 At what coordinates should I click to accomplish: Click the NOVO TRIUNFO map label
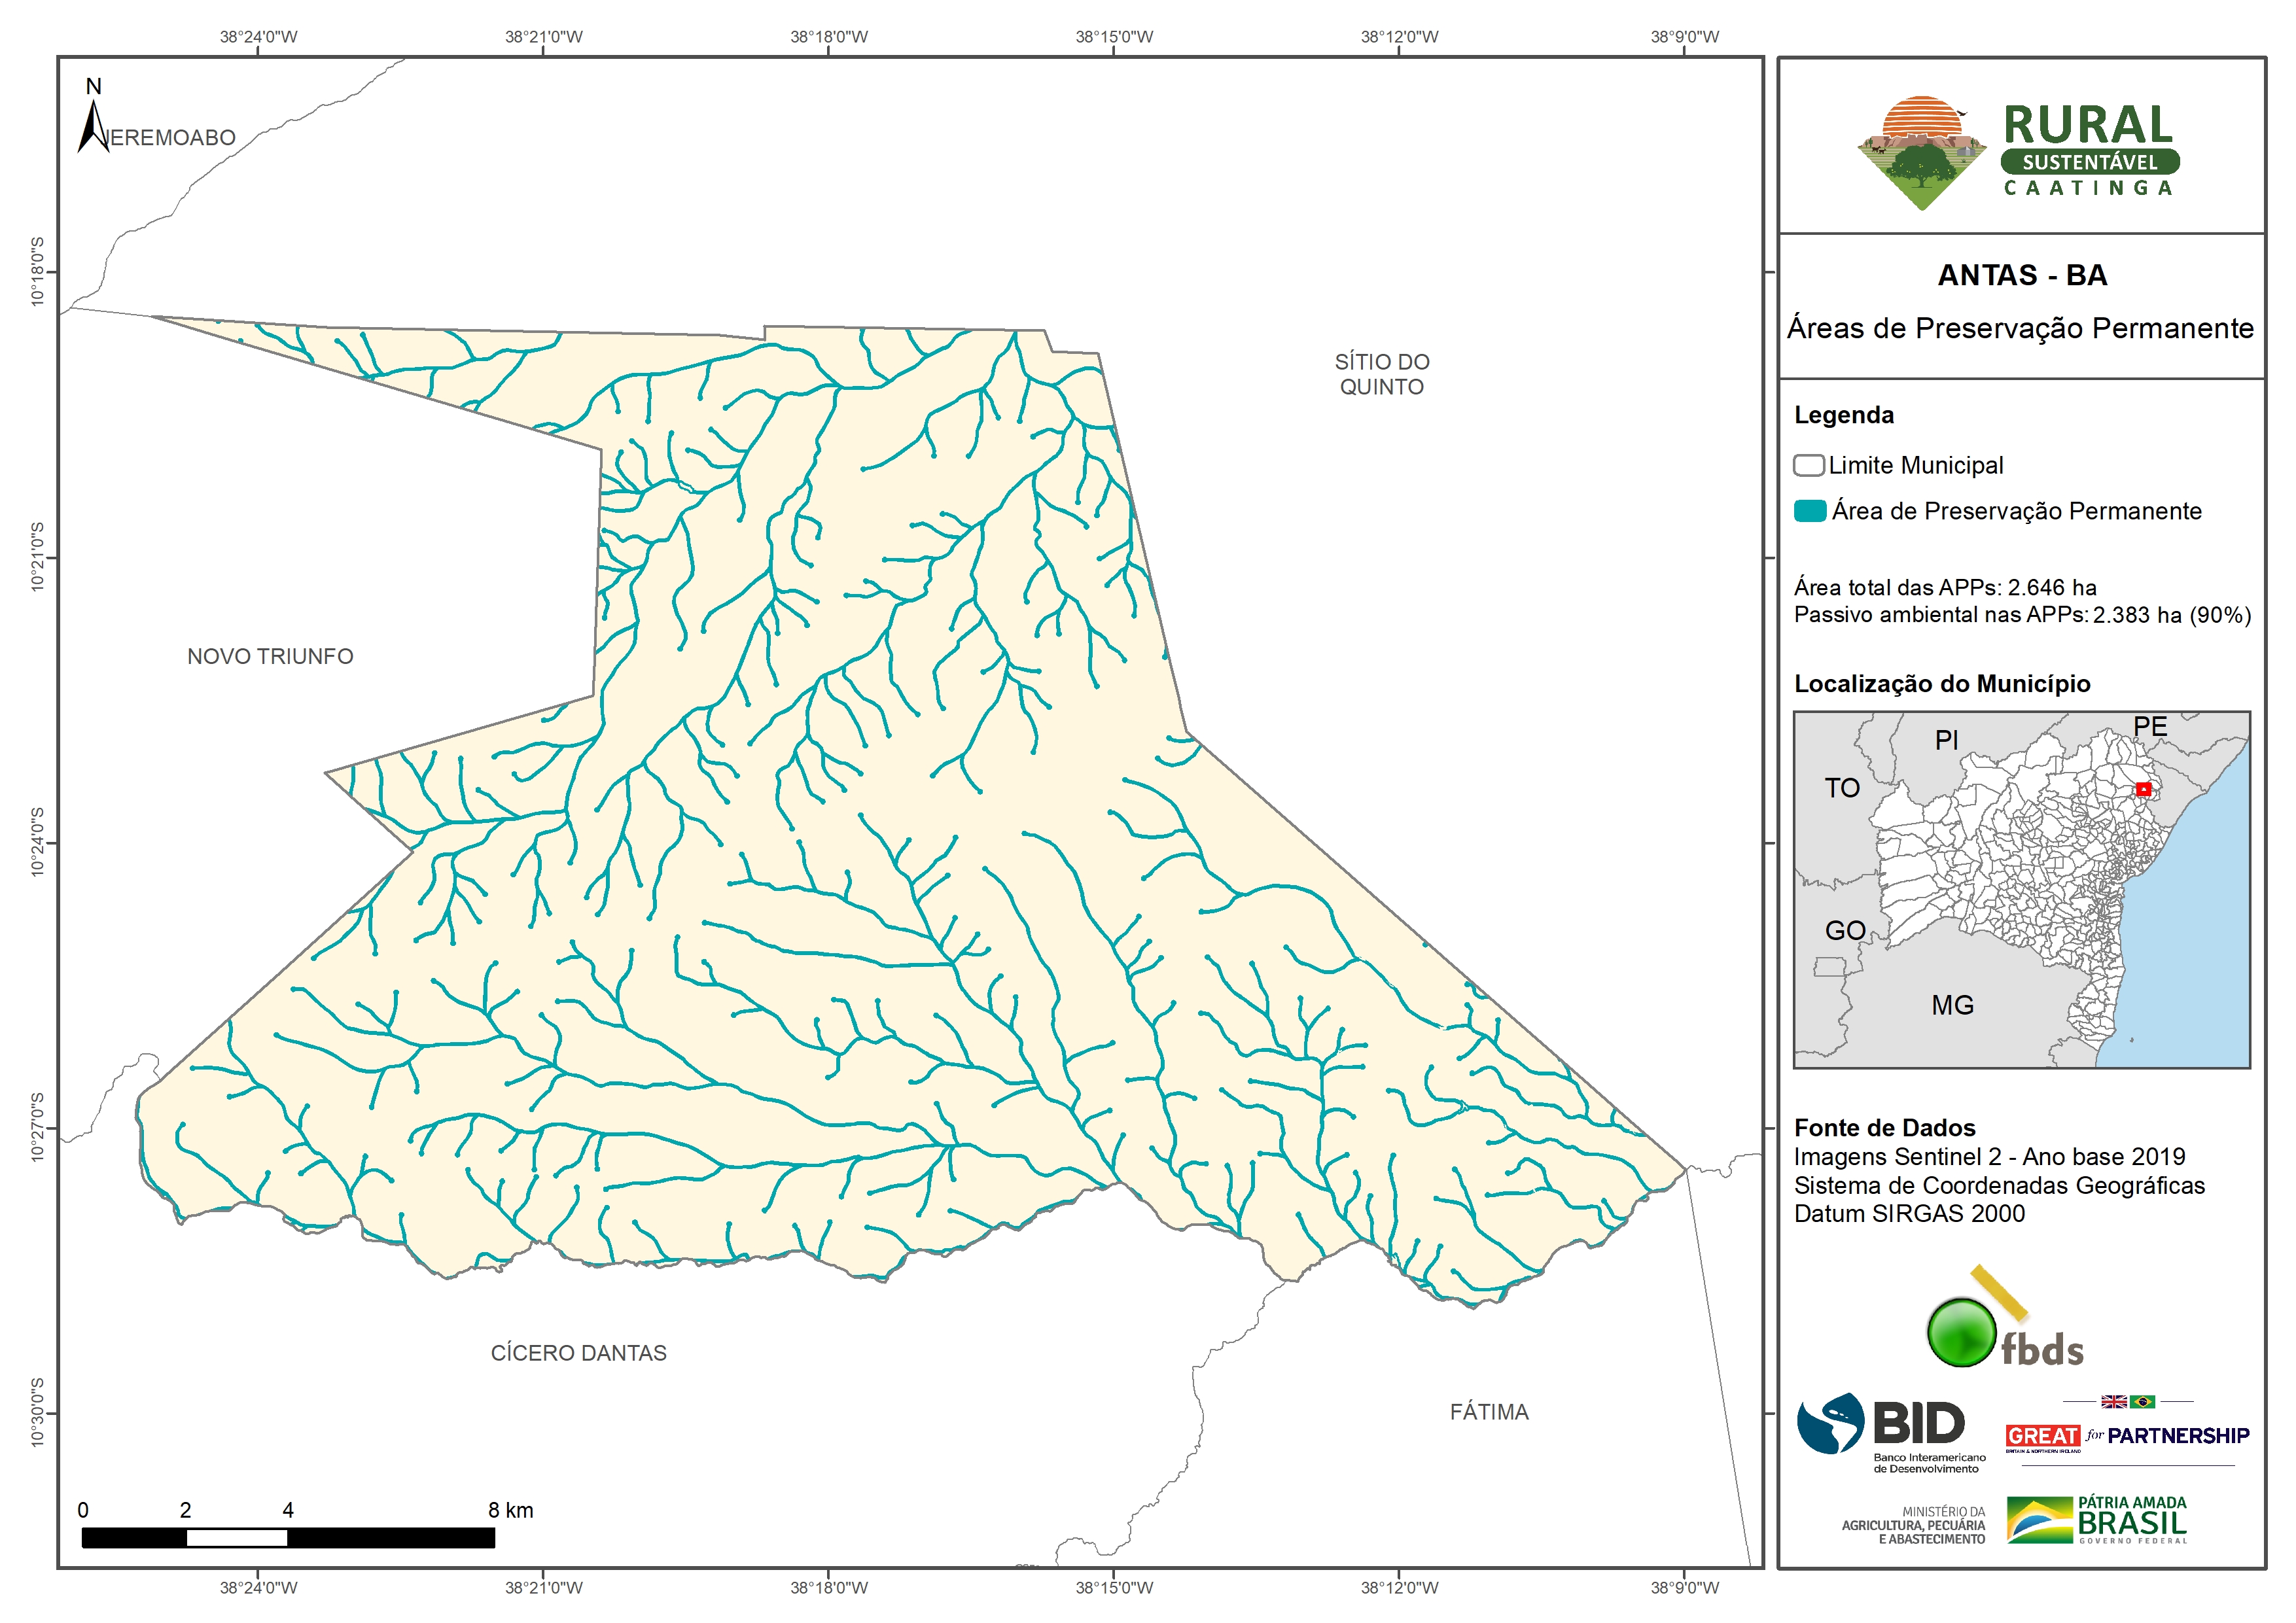point(270,656)
